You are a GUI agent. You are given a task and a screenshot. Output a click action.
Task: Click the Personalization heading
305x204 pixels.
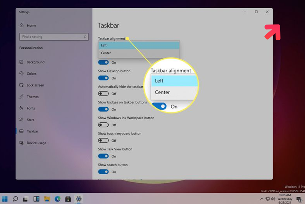coord(31,48)
